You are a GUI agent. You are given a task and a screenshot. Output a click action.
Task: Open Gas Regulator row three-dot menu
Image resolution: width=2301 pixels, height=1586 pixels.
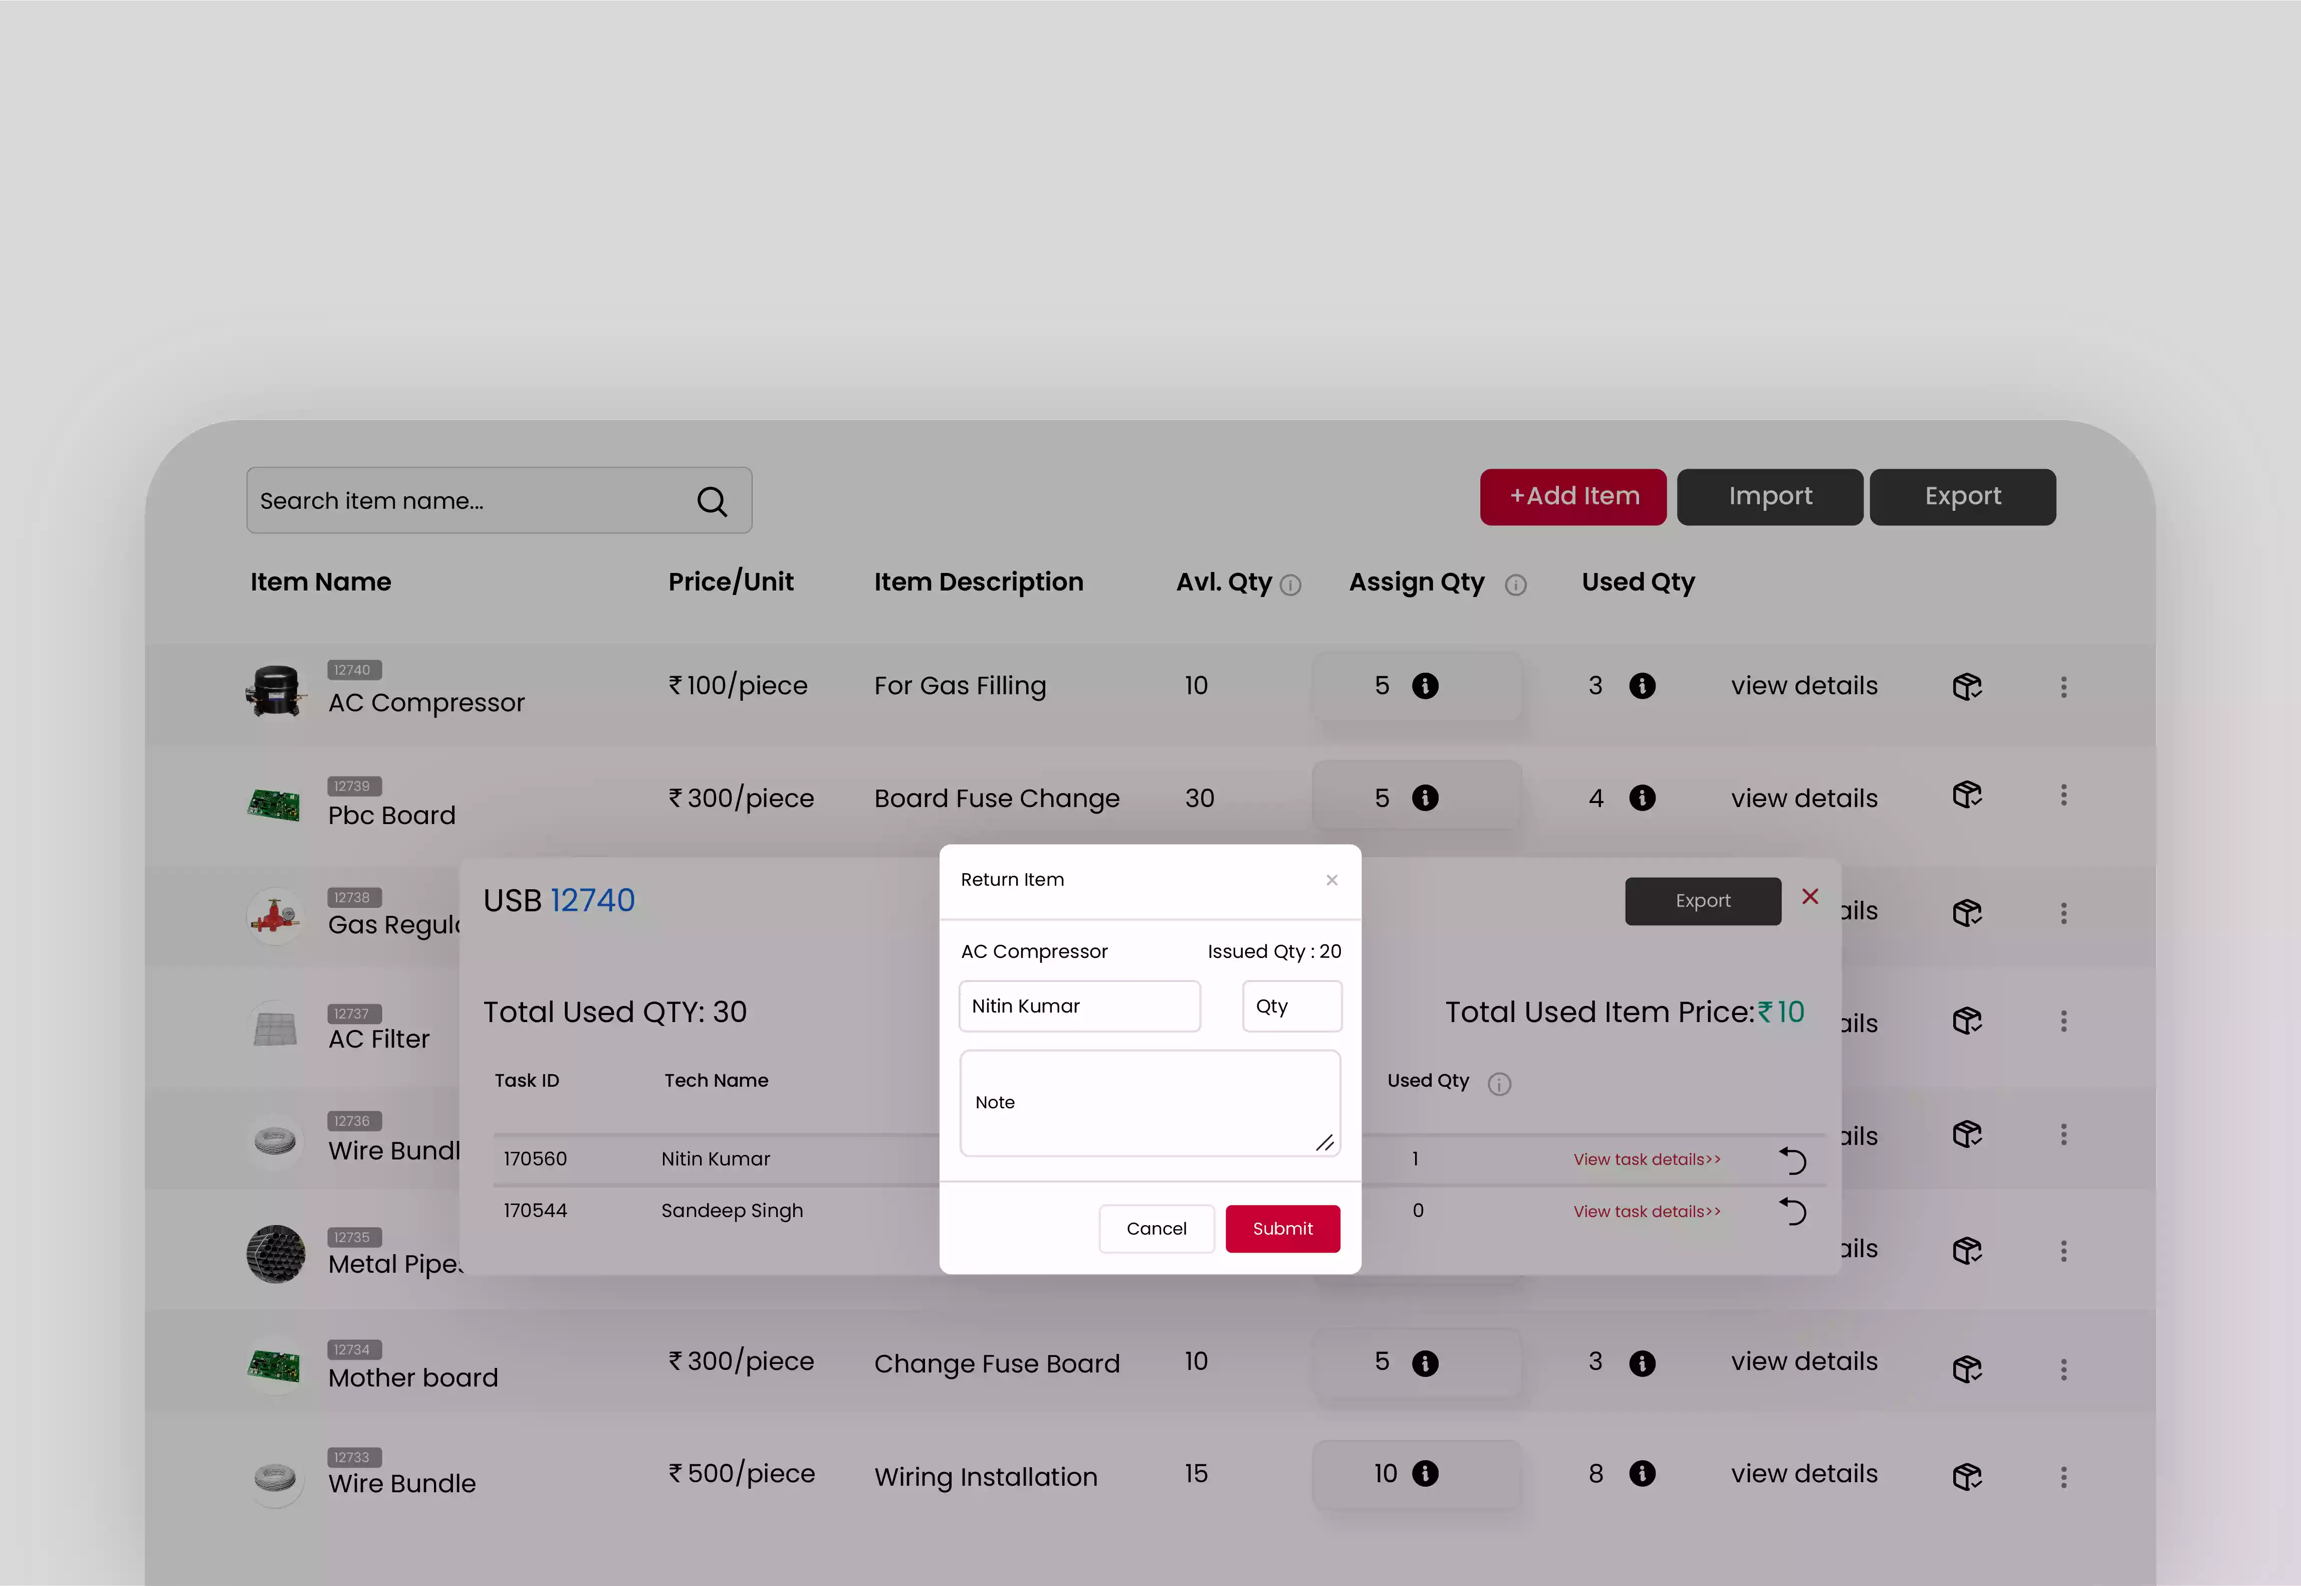pos(2063,912)
